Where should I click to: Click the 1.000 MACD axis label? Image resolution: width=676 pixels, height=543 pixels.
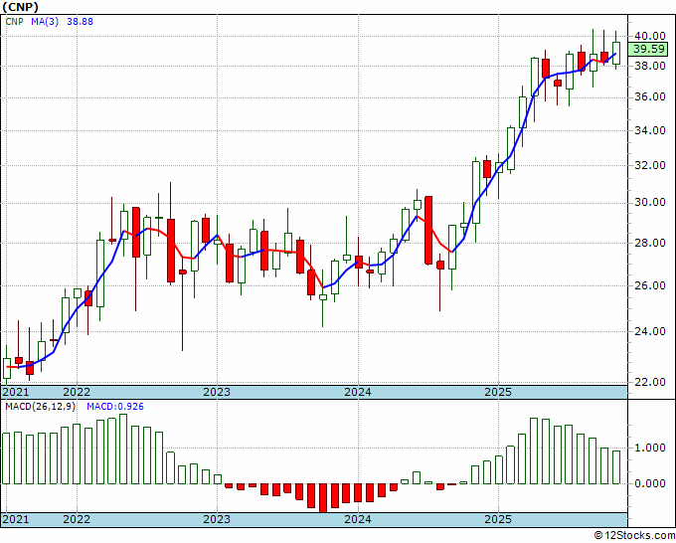pyautogui.click(x=650, y=449)
